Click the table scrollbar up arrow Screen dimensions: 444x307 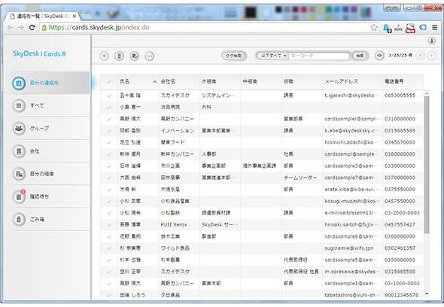click(427, 93)
